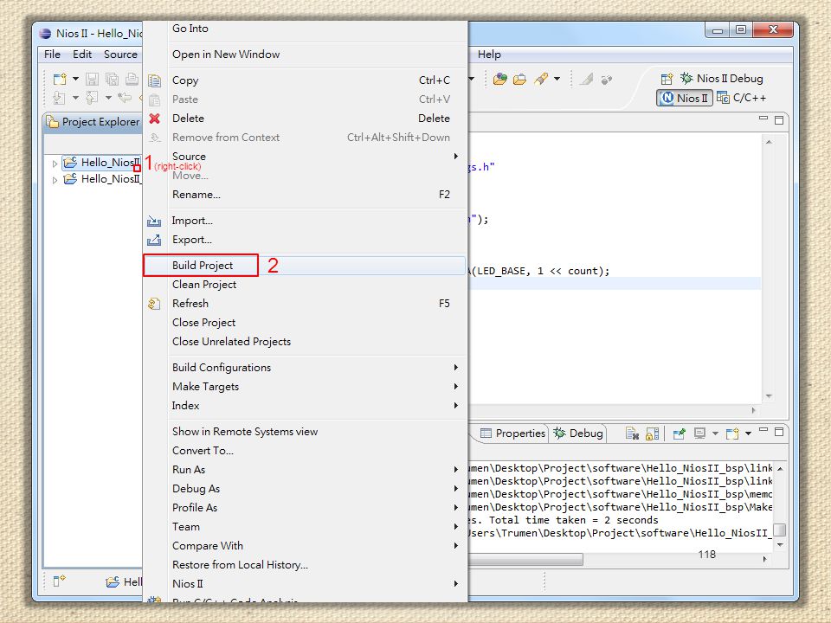
Task: Click the Next Annotation toolbar icon
Action: 60,98
